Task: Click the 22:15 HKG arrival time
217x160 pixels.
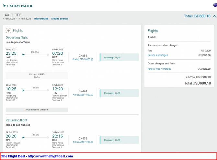Action: coord(58,136)
